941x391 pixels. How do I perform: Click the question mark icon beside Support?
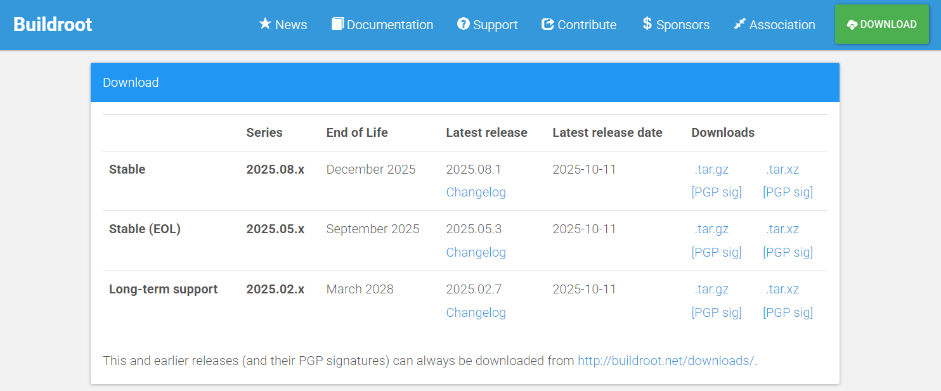[463, 23]
